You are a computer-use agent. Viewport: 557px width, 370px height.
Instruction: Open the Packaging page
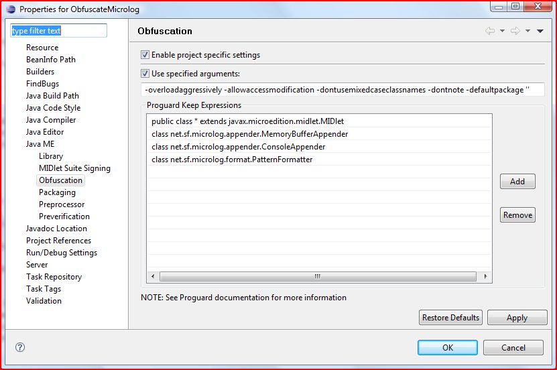coord(57,192)
